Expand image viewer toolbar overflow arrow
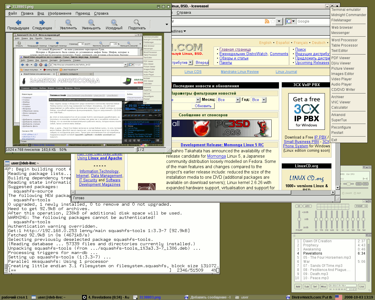The height and width of the screenshot is (300, 375). [x=167, y=25]
